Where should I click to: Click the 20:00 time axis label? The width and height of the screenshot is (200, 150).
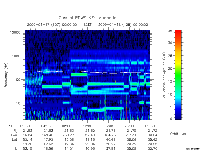click(x=129, y=126)
